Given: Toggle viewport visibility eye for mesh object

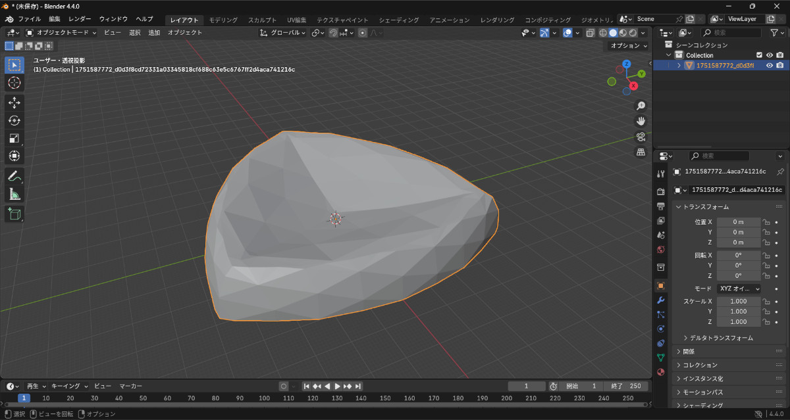Looking at the screenshot, I should (x=769, y=65).
